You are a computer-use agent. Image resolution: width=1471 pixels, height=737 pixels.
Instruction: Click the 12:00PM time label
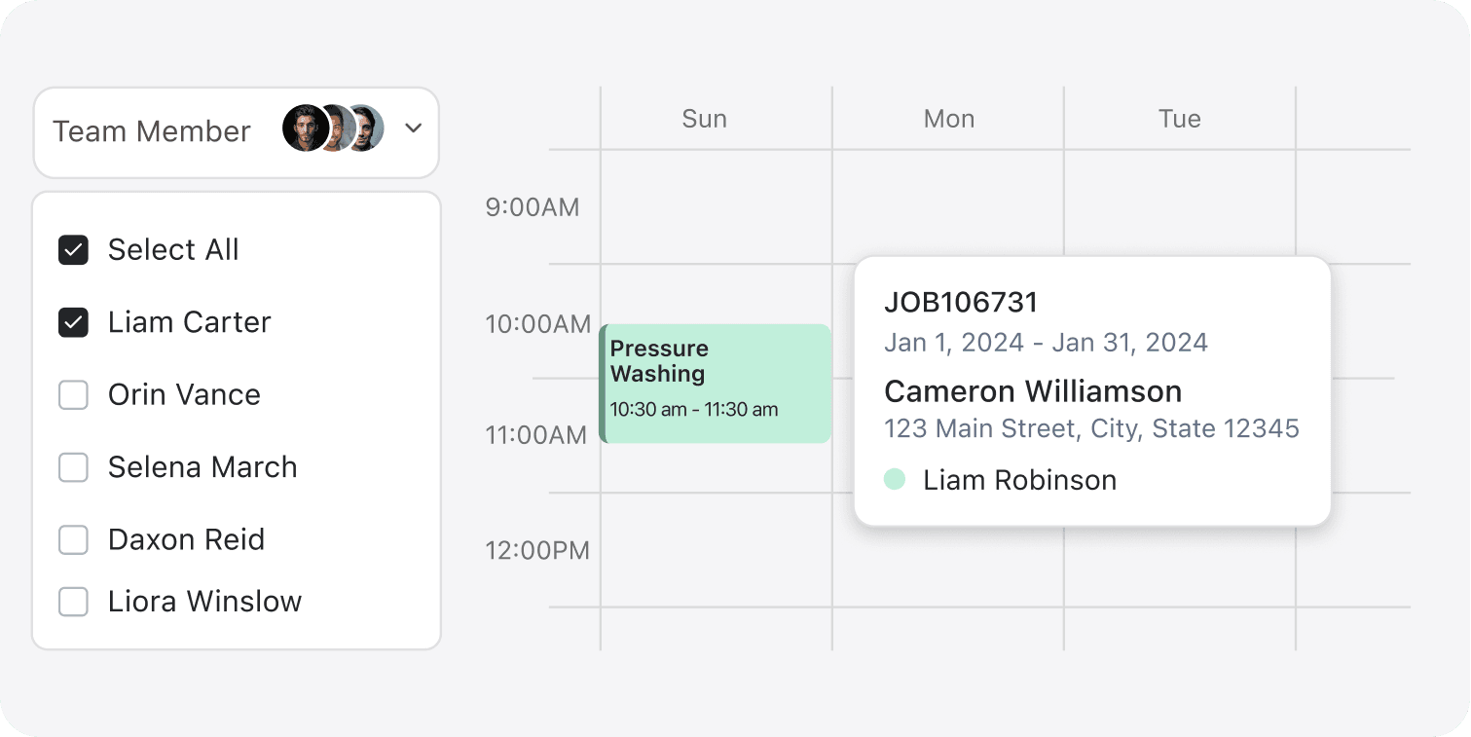pos(537,550)
